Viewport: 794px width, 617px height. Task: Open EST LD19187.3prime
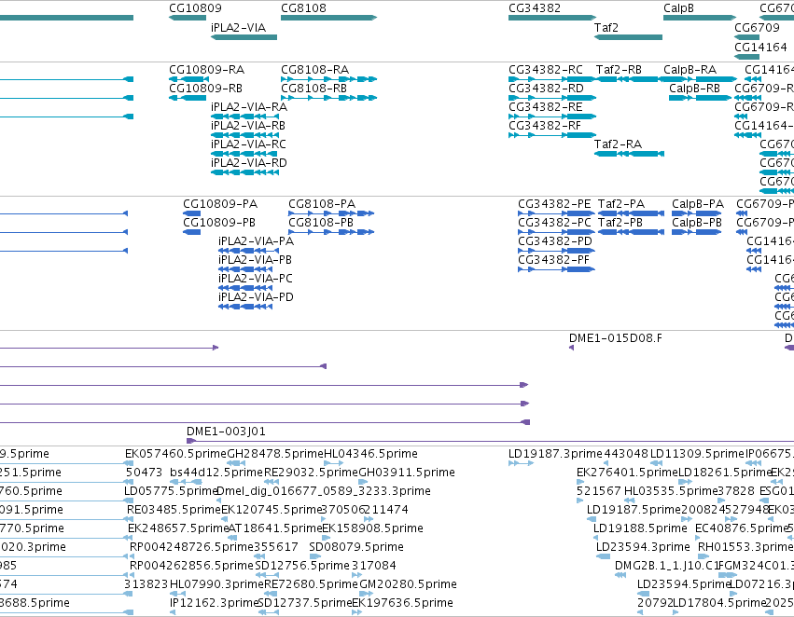pyautogui.click(x=521, y=462)
